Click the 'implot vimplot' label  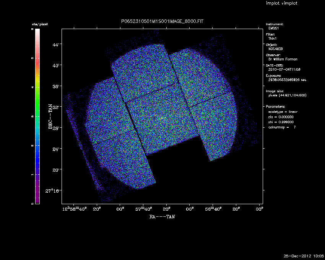(x=281, y=3)
